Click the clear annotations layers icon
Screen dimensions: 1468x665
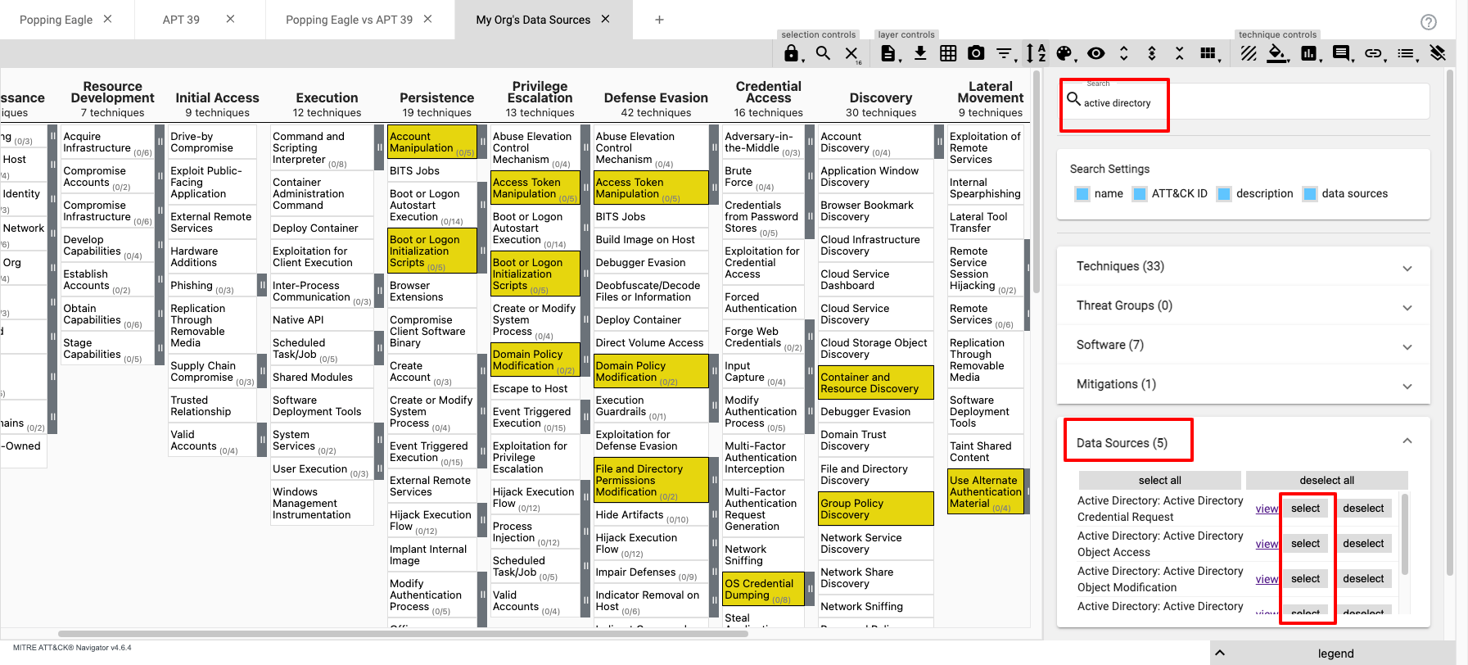1438,53
